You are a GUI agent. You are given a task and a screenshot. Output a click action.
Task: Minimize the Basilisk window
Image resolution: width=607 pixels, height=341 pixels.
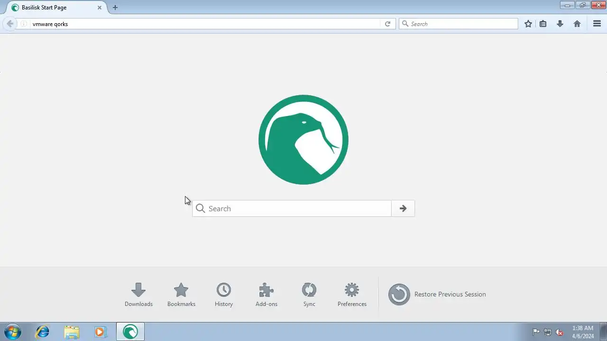point(567,5)
